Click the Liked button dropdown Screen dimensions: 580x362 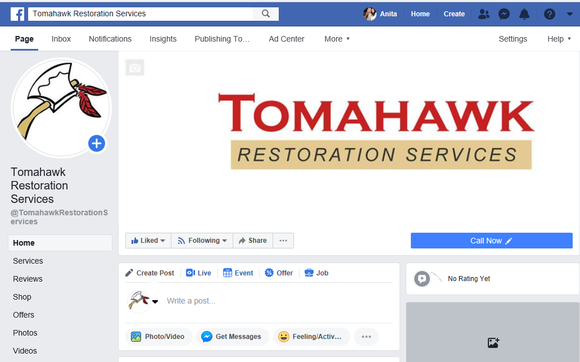[x=148, y=241]
